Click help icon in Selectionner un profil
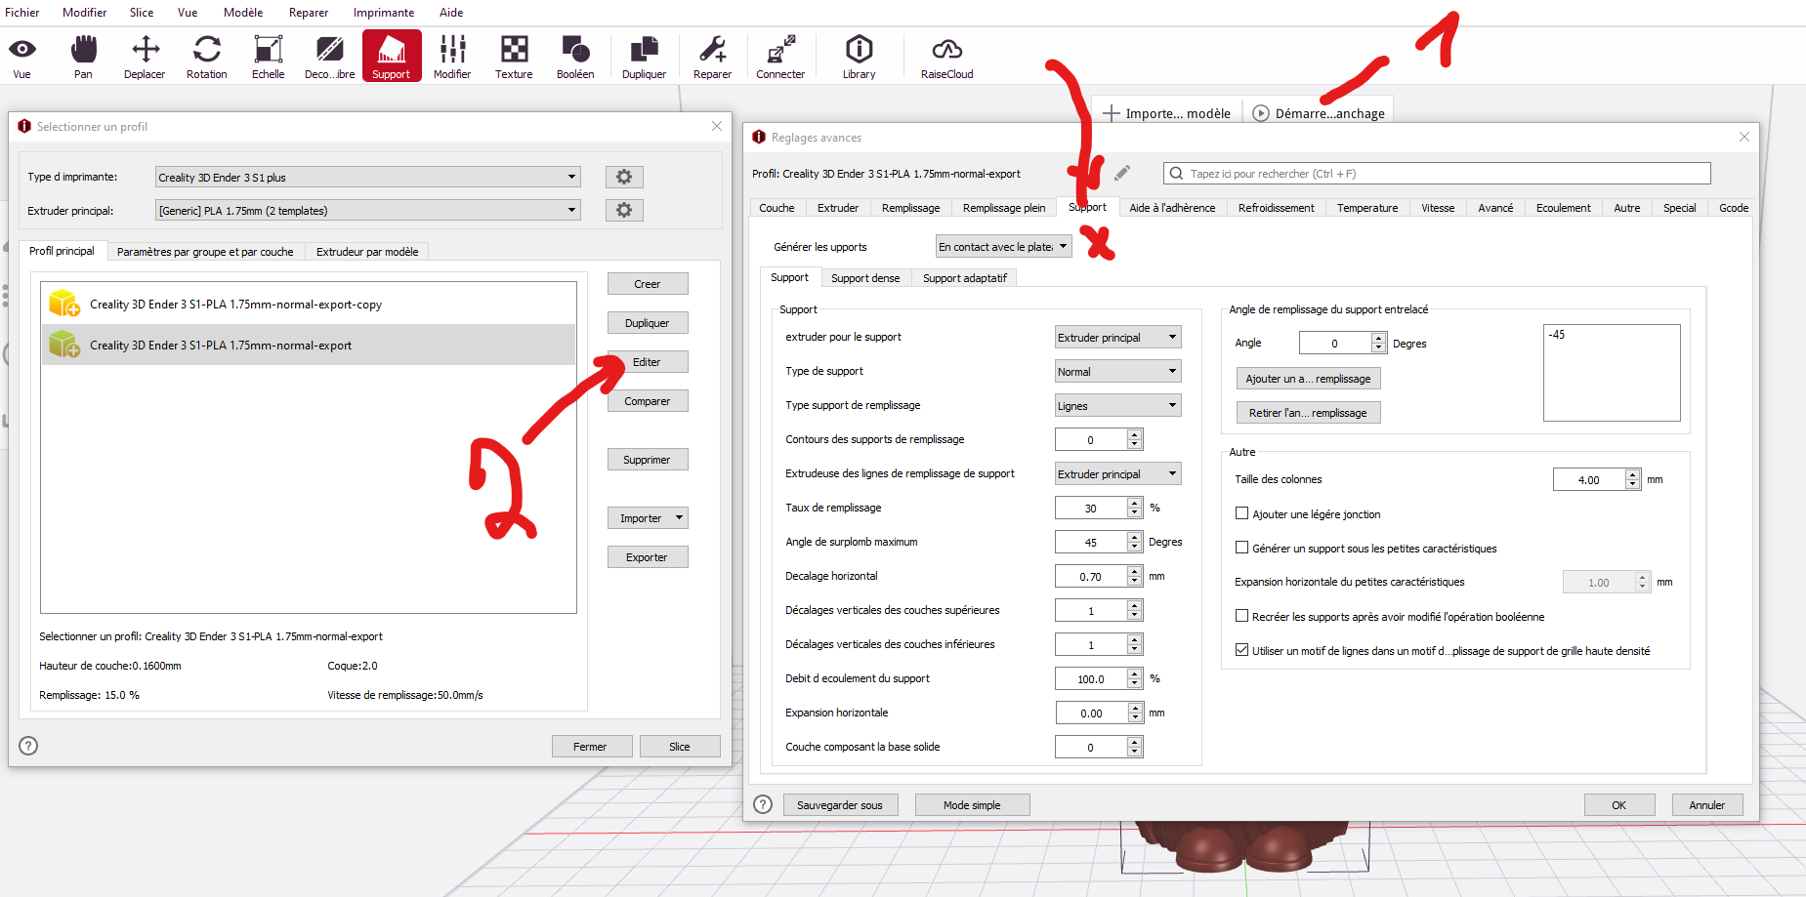The image size is (1806, 897). [x=28, y=746]
